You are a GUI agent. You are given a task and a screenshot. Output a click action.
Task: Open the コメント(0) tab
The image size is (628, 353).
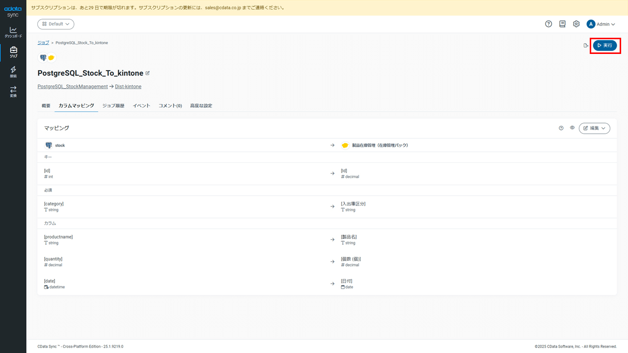click(x=170, y=106)
